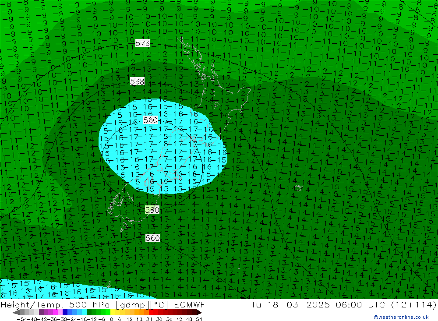Image resolution: width=438 pixels, height=321 pixels.
Task: Click the '[gdmp]' unit label
Action: pyautogui.click(x=133, y=305)
